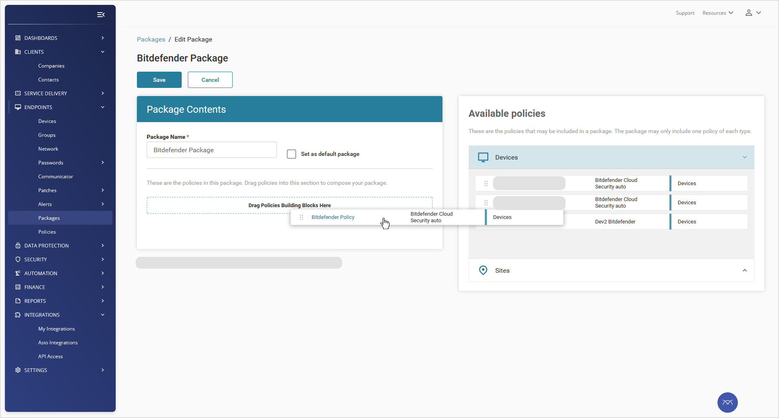Collapse the navigation sidebar
Screen dimensions: 779x418
[x=101, y=14]
